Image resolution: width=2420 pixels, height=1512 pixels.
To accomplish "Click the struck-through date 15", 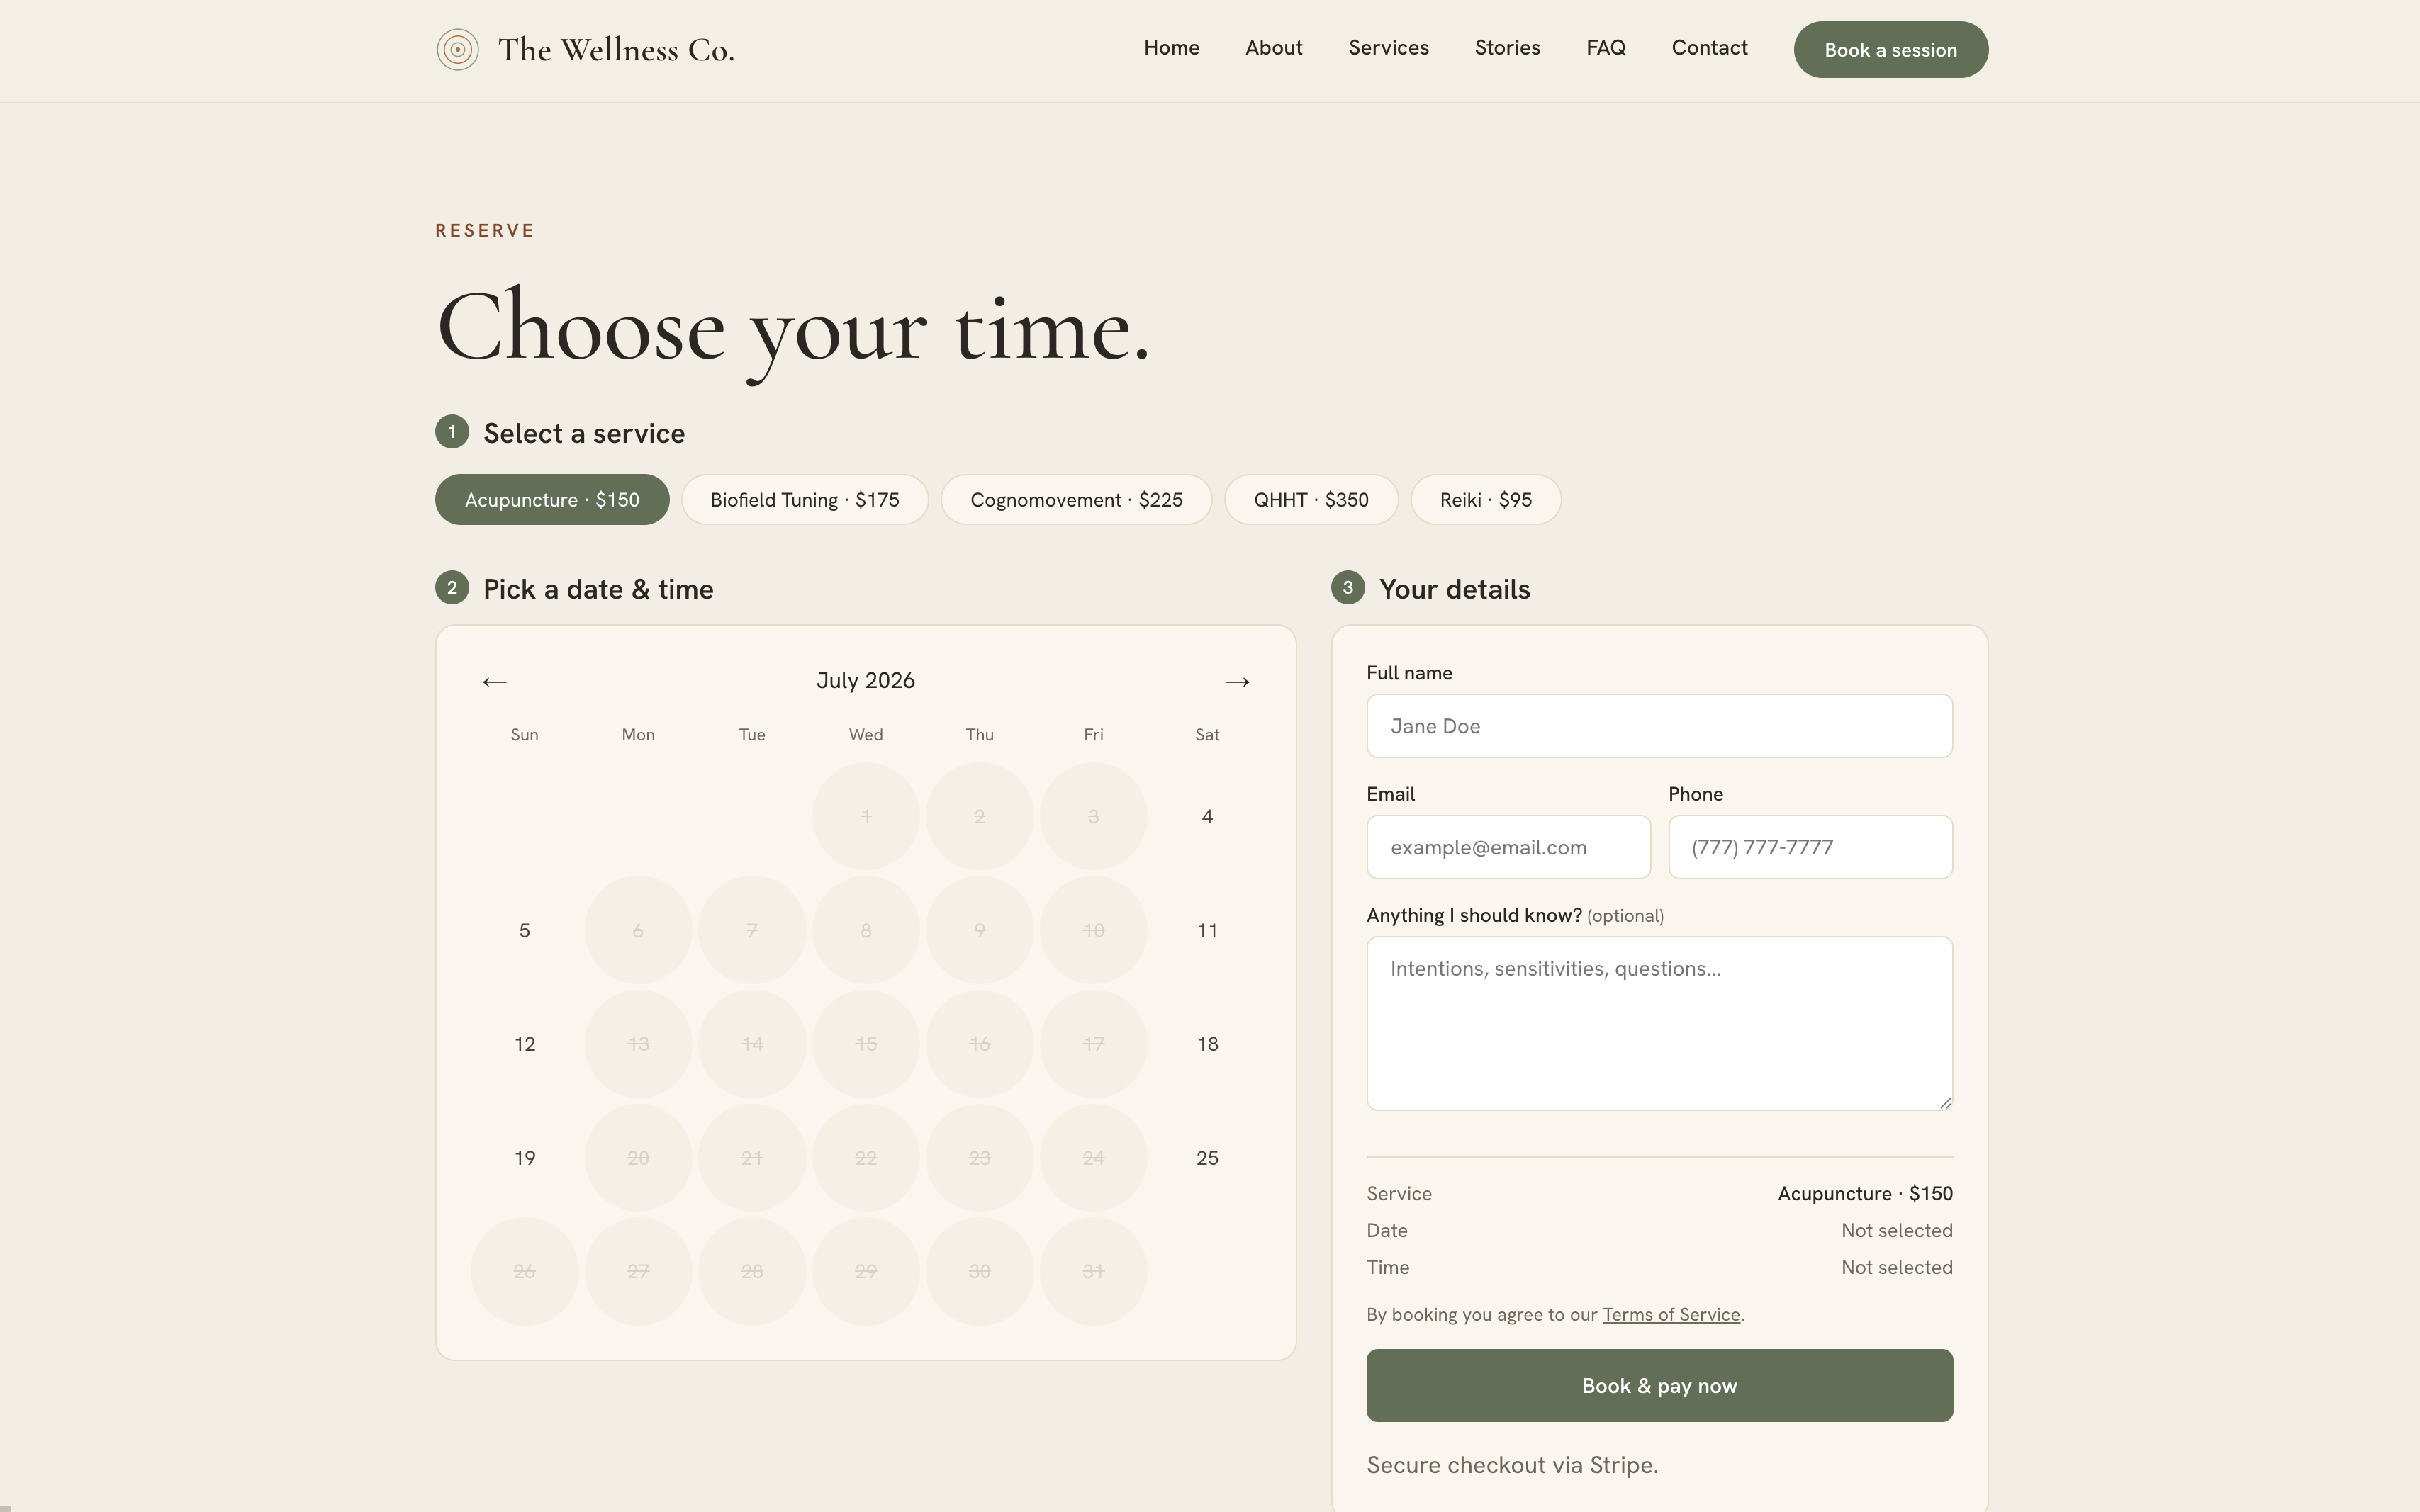I will tap(866, 1044).
